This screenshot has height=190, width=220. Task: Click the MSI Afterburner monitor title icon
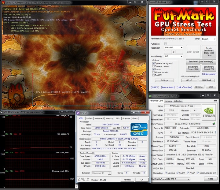point(1,112)
